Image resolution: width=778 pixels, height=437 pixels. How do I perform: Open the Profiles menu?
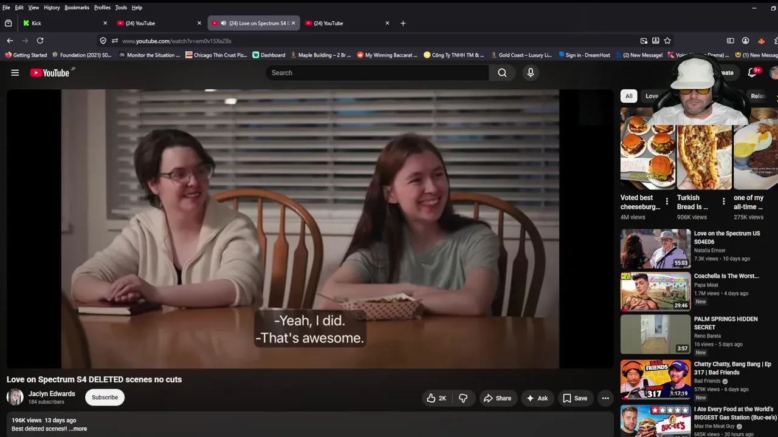coord(102,7)
